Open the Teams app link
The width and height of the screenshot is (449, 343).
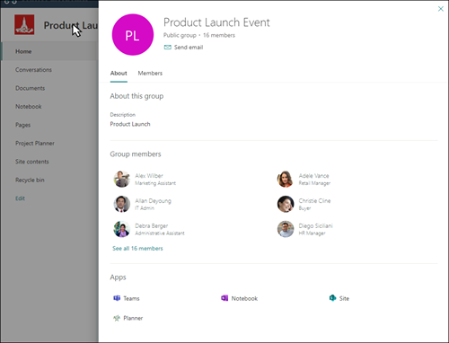(131, 298)
